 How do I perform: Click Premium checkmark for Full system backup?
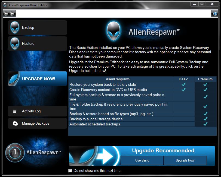205,97
